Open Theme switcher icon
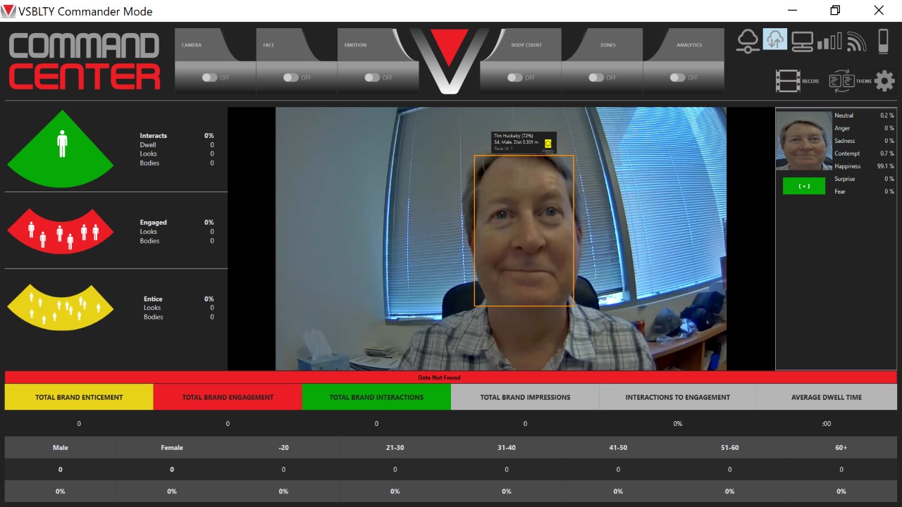The width and height of the screenshot is (902, 507). (x=841, y=81)
